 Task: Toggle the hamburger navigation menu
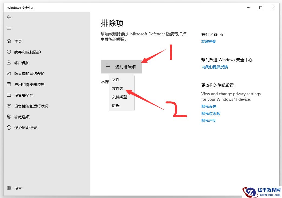point(9,28)
